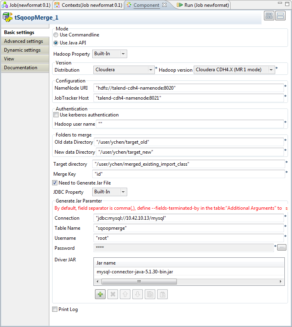Click the tSqoopMerge_1 component icon
This screenshot has width=292, height=327.
click(x=8, y=17)
